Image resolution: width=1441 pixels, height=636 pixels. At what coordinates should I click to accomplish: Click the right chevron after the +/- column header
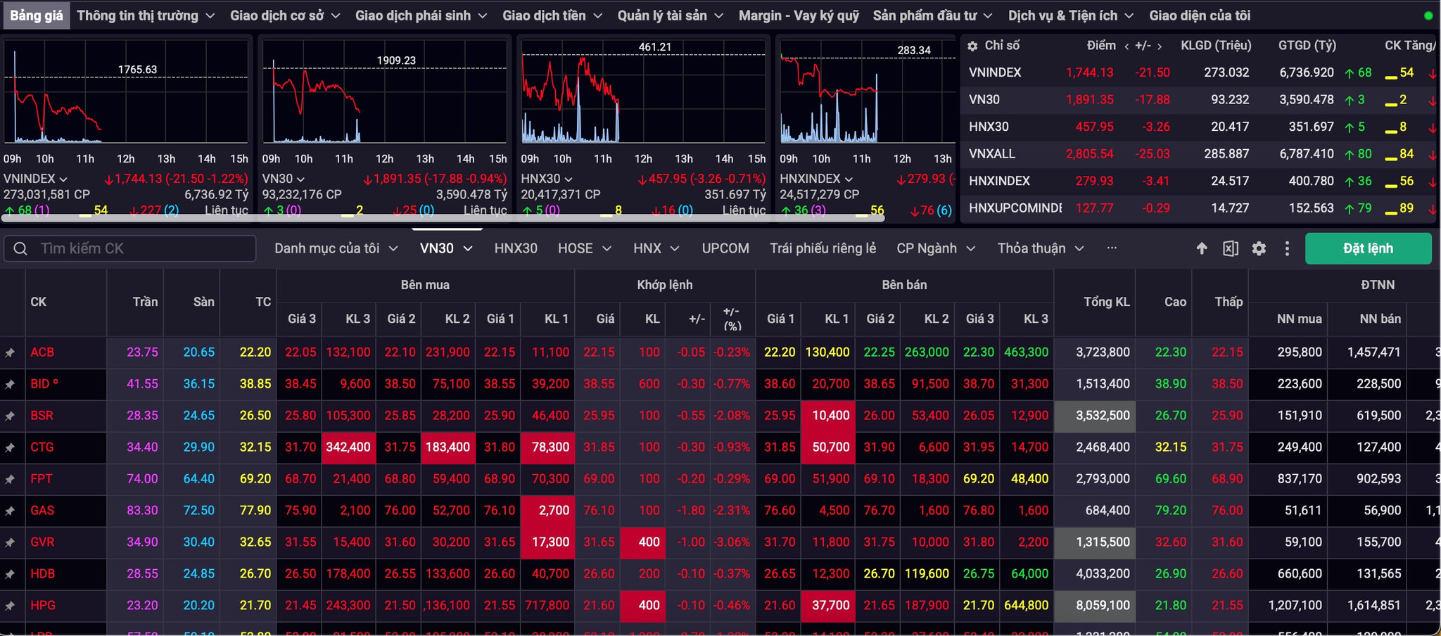coord(1160,46)
